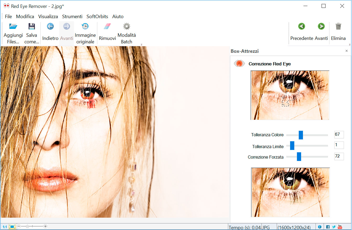Expand the right navigation toolbar overflow arrow
This screenshot has height=230, width=352.
(349, 45)
